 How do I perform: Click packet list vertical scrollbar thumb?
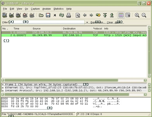[149, 52]
